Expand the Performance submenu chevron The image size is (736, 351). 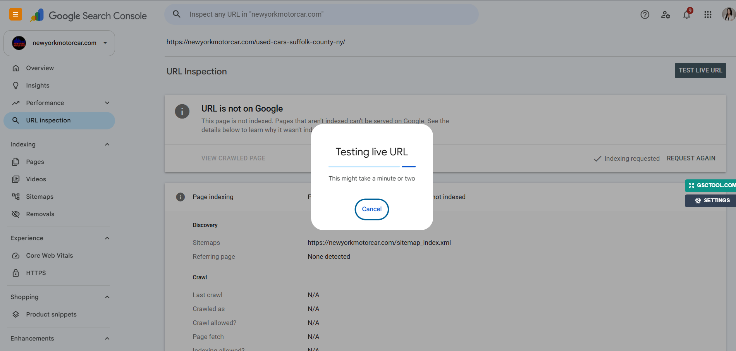pos(107,103)
